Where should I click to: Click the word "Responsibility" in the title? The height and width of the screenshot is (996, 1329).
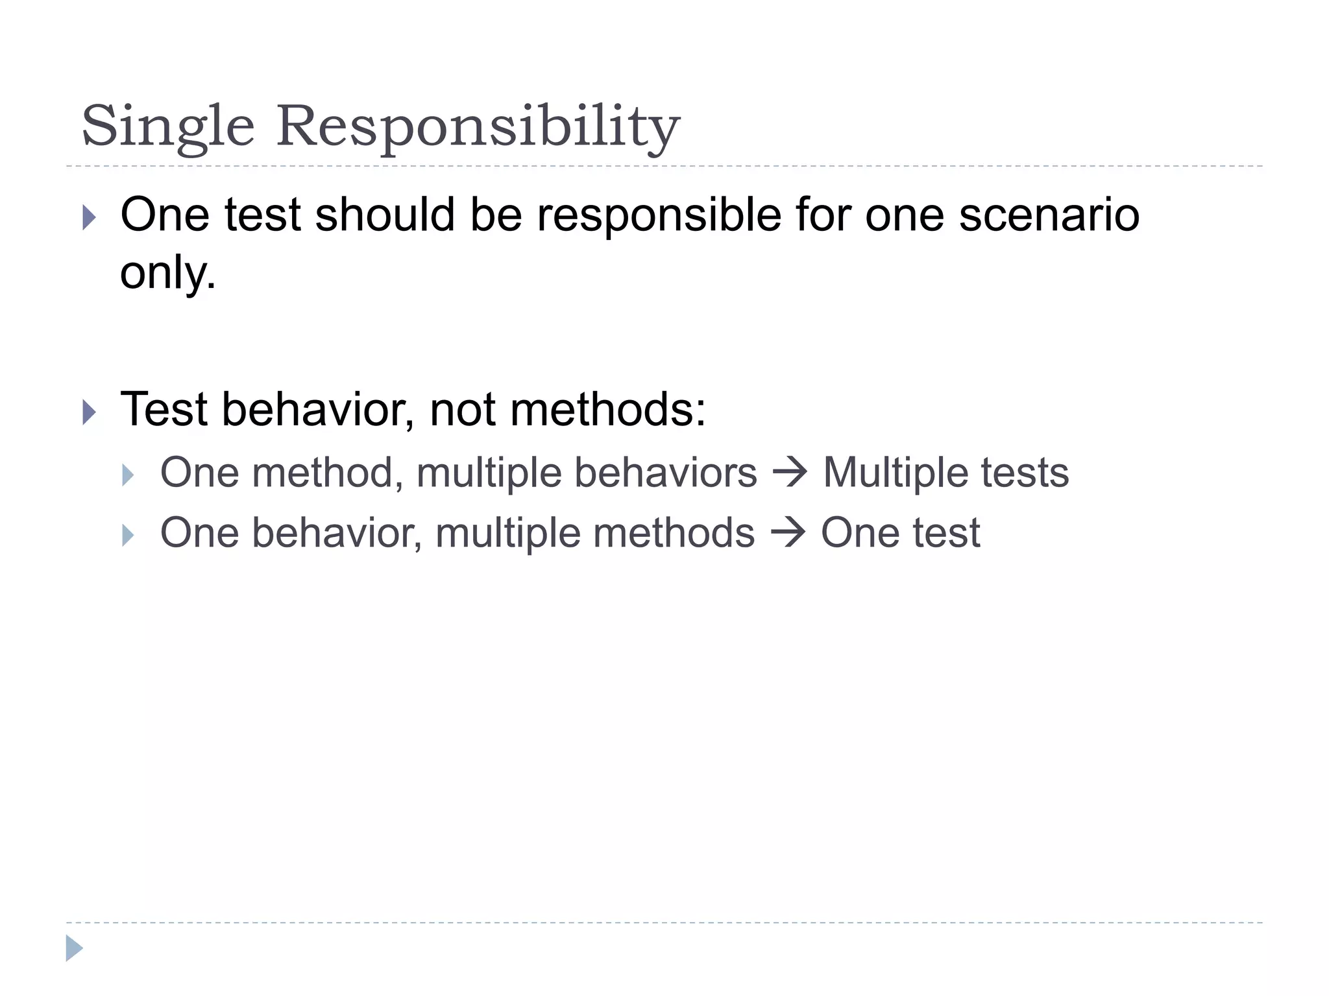coord(478,126)
